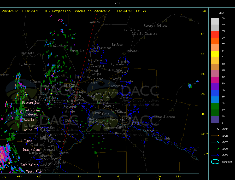Click the L_Tunas label
The height and width of the screenshot is (180, 235).
(x=26, y=141)
